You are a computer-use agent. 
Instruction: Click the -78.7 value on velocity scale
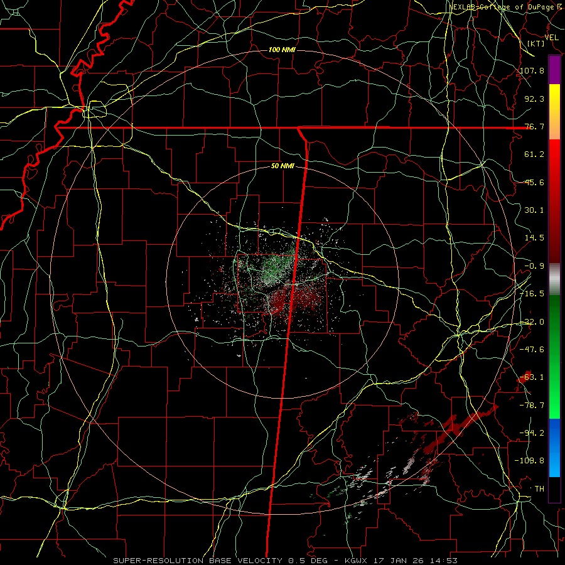(x=532, y=406)
